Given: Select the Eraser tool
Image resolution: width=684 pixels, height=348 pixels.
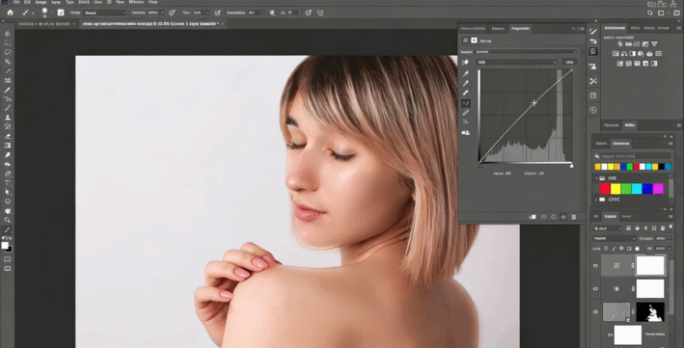Looking at the screenshot, I should [x=8, y=137].
